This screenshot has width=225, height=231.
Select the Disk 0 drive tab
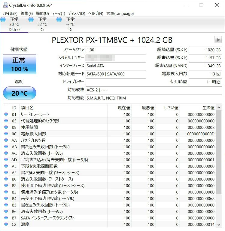pos(14,24)
